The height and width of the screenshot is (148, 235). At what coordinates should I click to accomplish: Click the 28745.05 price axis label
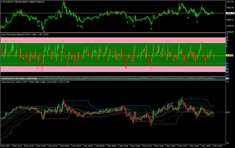[230, 26]
